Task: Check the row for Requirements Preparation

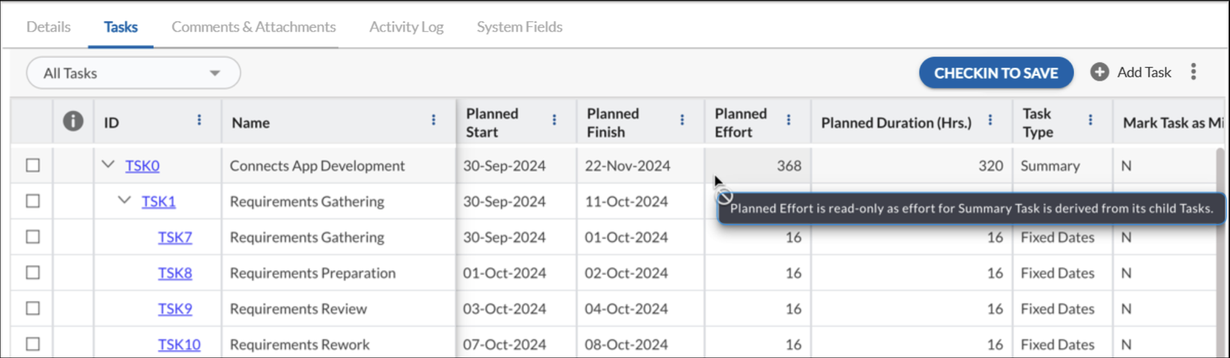Action: point(32,273)
